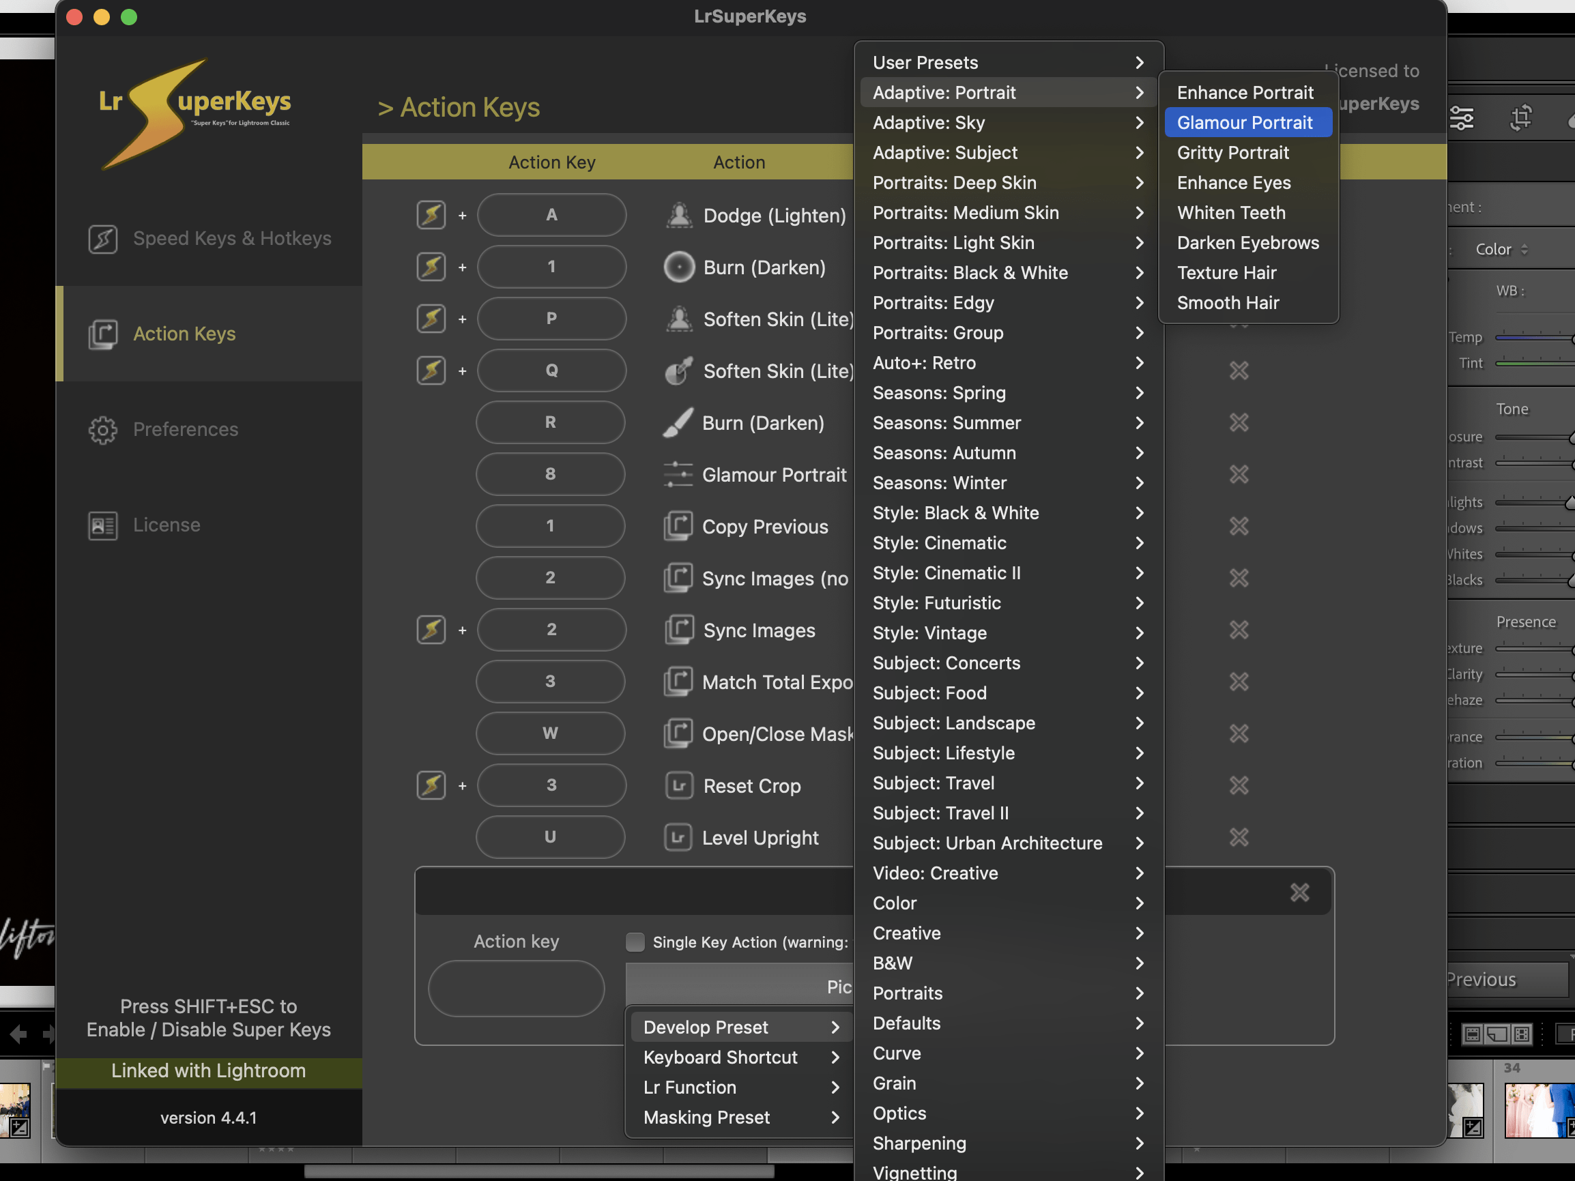Expand Seasons: Autumn submenu
Image resolution: width=1575 pixels, height=1181 pixels.
[x=1008, y=453]
